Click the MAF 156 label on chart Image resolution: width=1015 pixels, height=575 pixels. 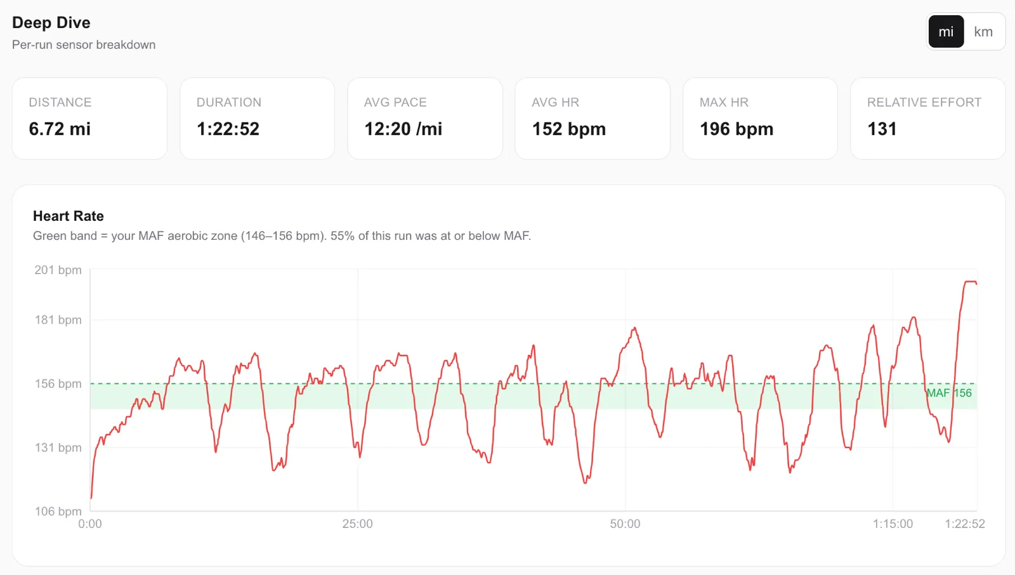point(949,393)
